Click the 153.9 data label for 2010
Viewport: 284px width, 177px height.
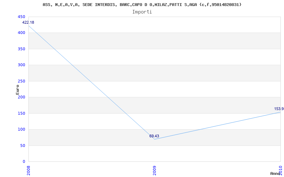point(279,109)
